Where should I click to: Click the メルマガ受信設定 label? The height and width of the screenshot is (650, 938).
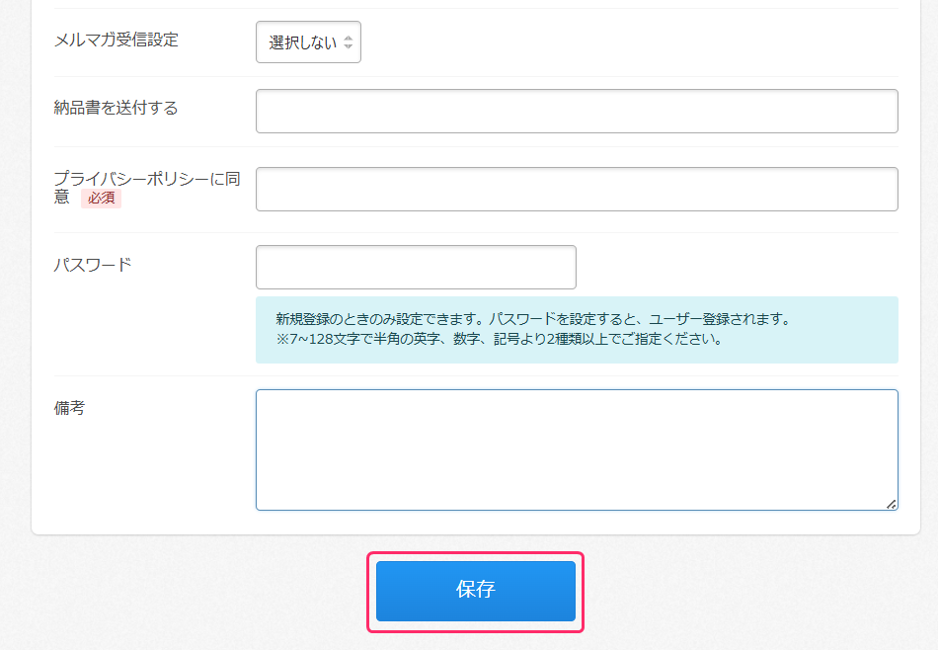(116, 40)
